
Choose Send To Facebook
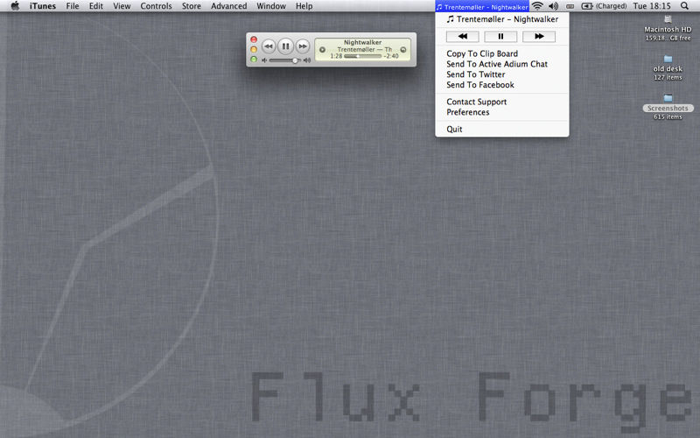[480, 84]
